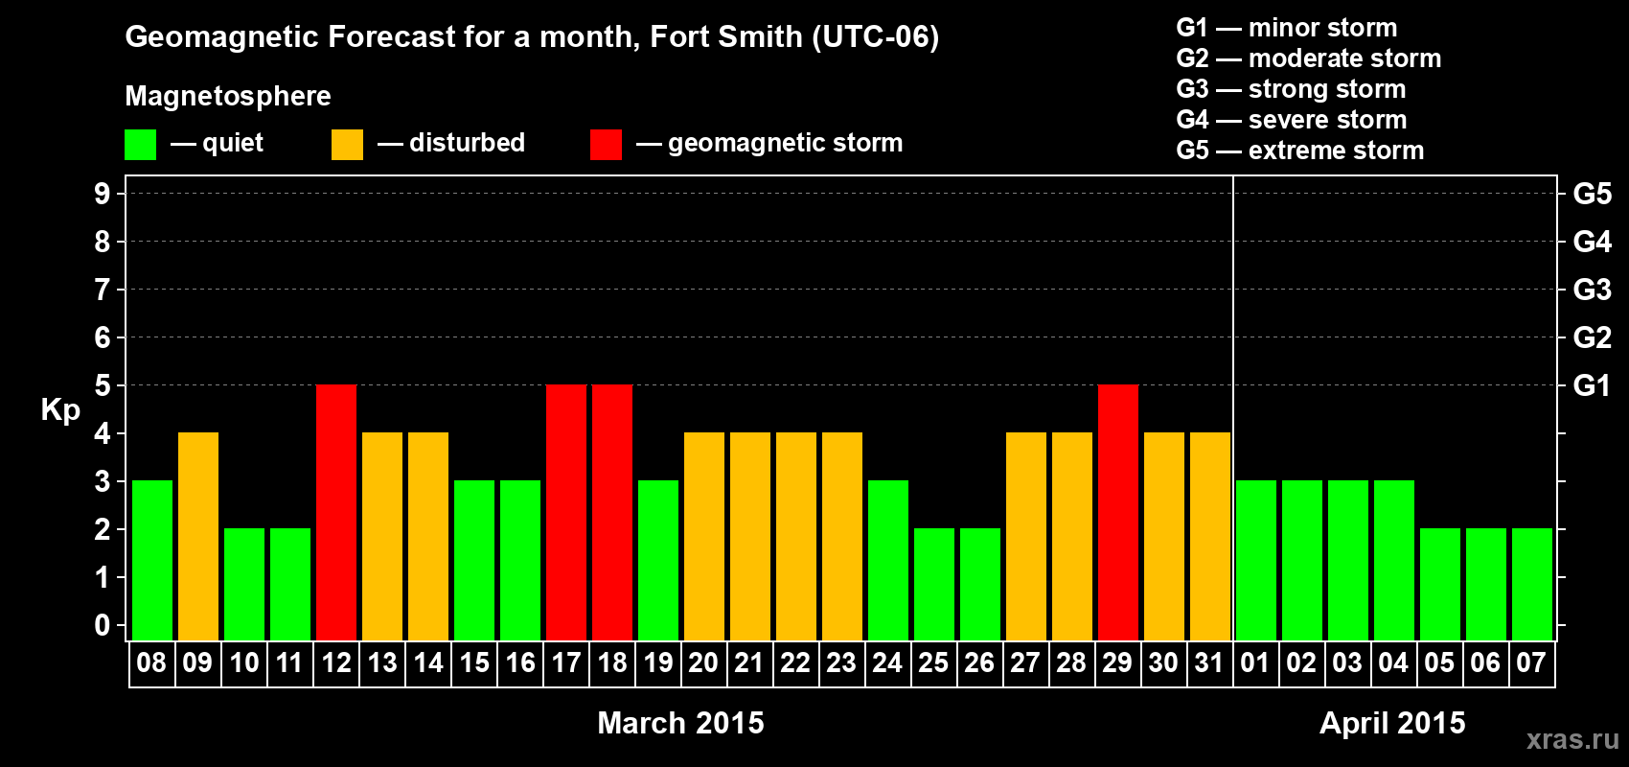The image size is (1629, 767).
Task: Click the G5 label on right axis
Action: 1592,194
